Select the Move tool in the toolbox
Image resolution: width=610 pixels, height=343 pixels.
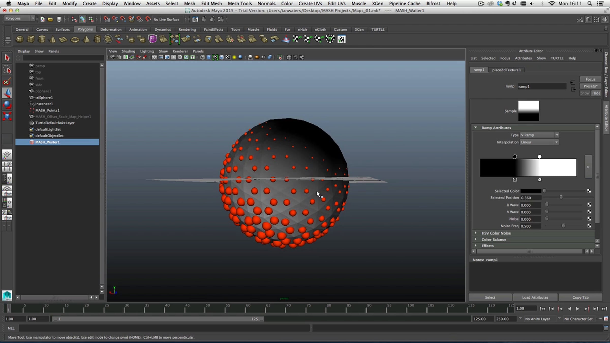(7, 93)
